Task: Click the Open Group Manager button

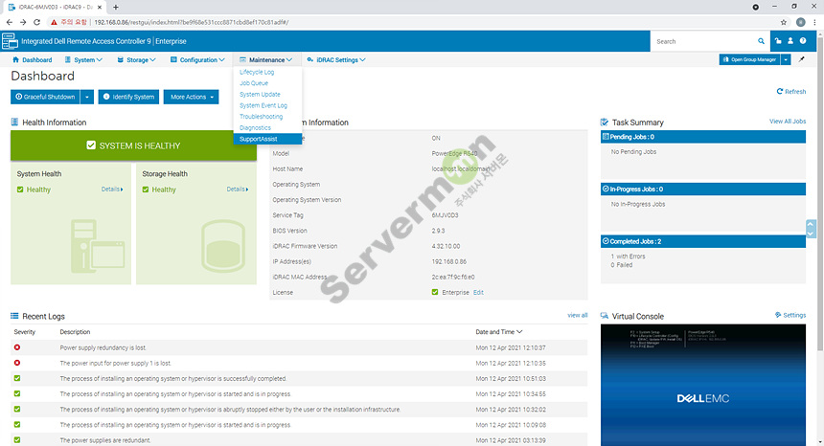Action: (750, 59)
